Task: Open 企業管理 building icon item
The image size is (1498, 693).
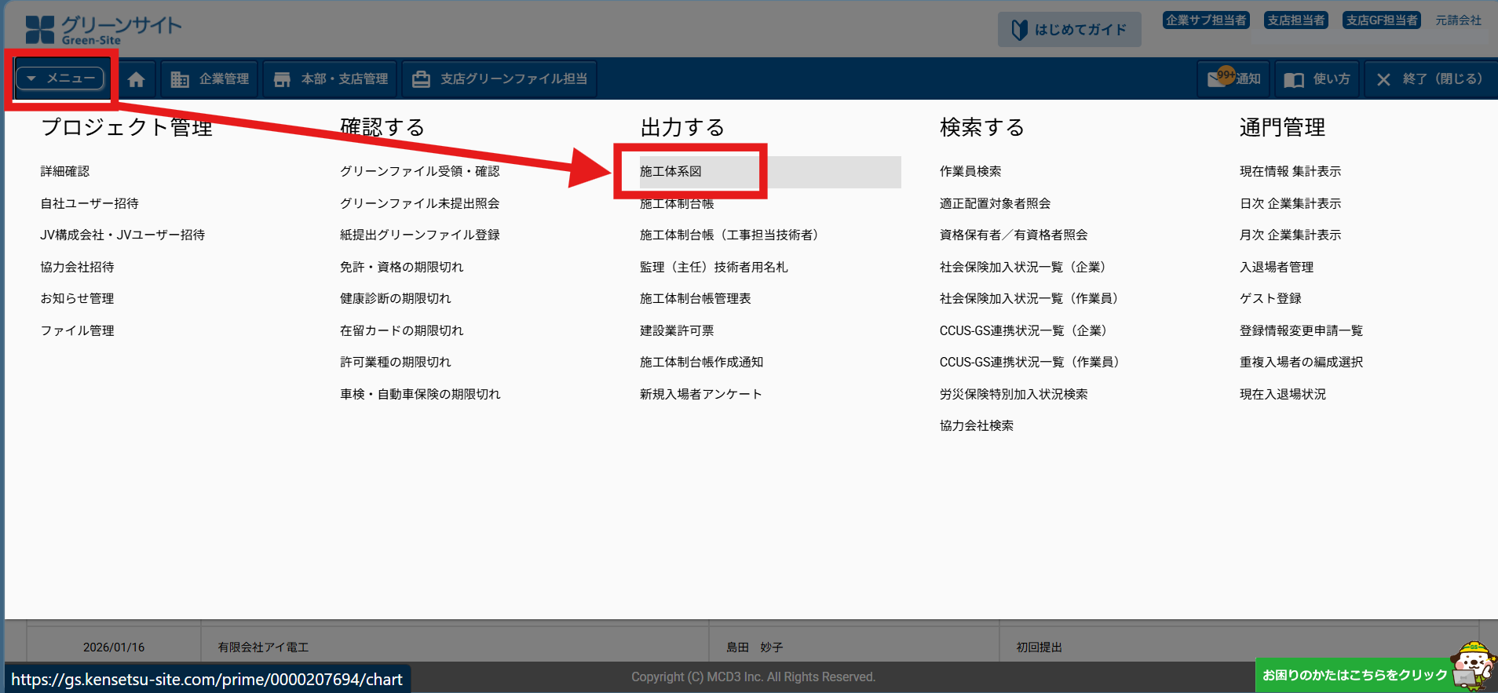Action: click(180, 79)
